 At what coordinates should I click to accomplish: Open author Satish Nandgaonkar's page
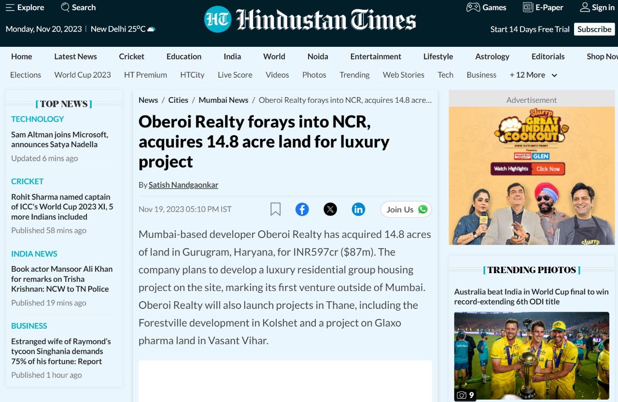tap(183, 185)
